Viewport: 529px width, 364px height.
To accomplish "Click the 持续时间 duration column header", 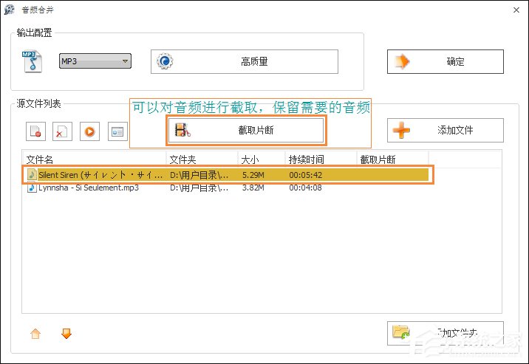I will click(x=320, y=159).
